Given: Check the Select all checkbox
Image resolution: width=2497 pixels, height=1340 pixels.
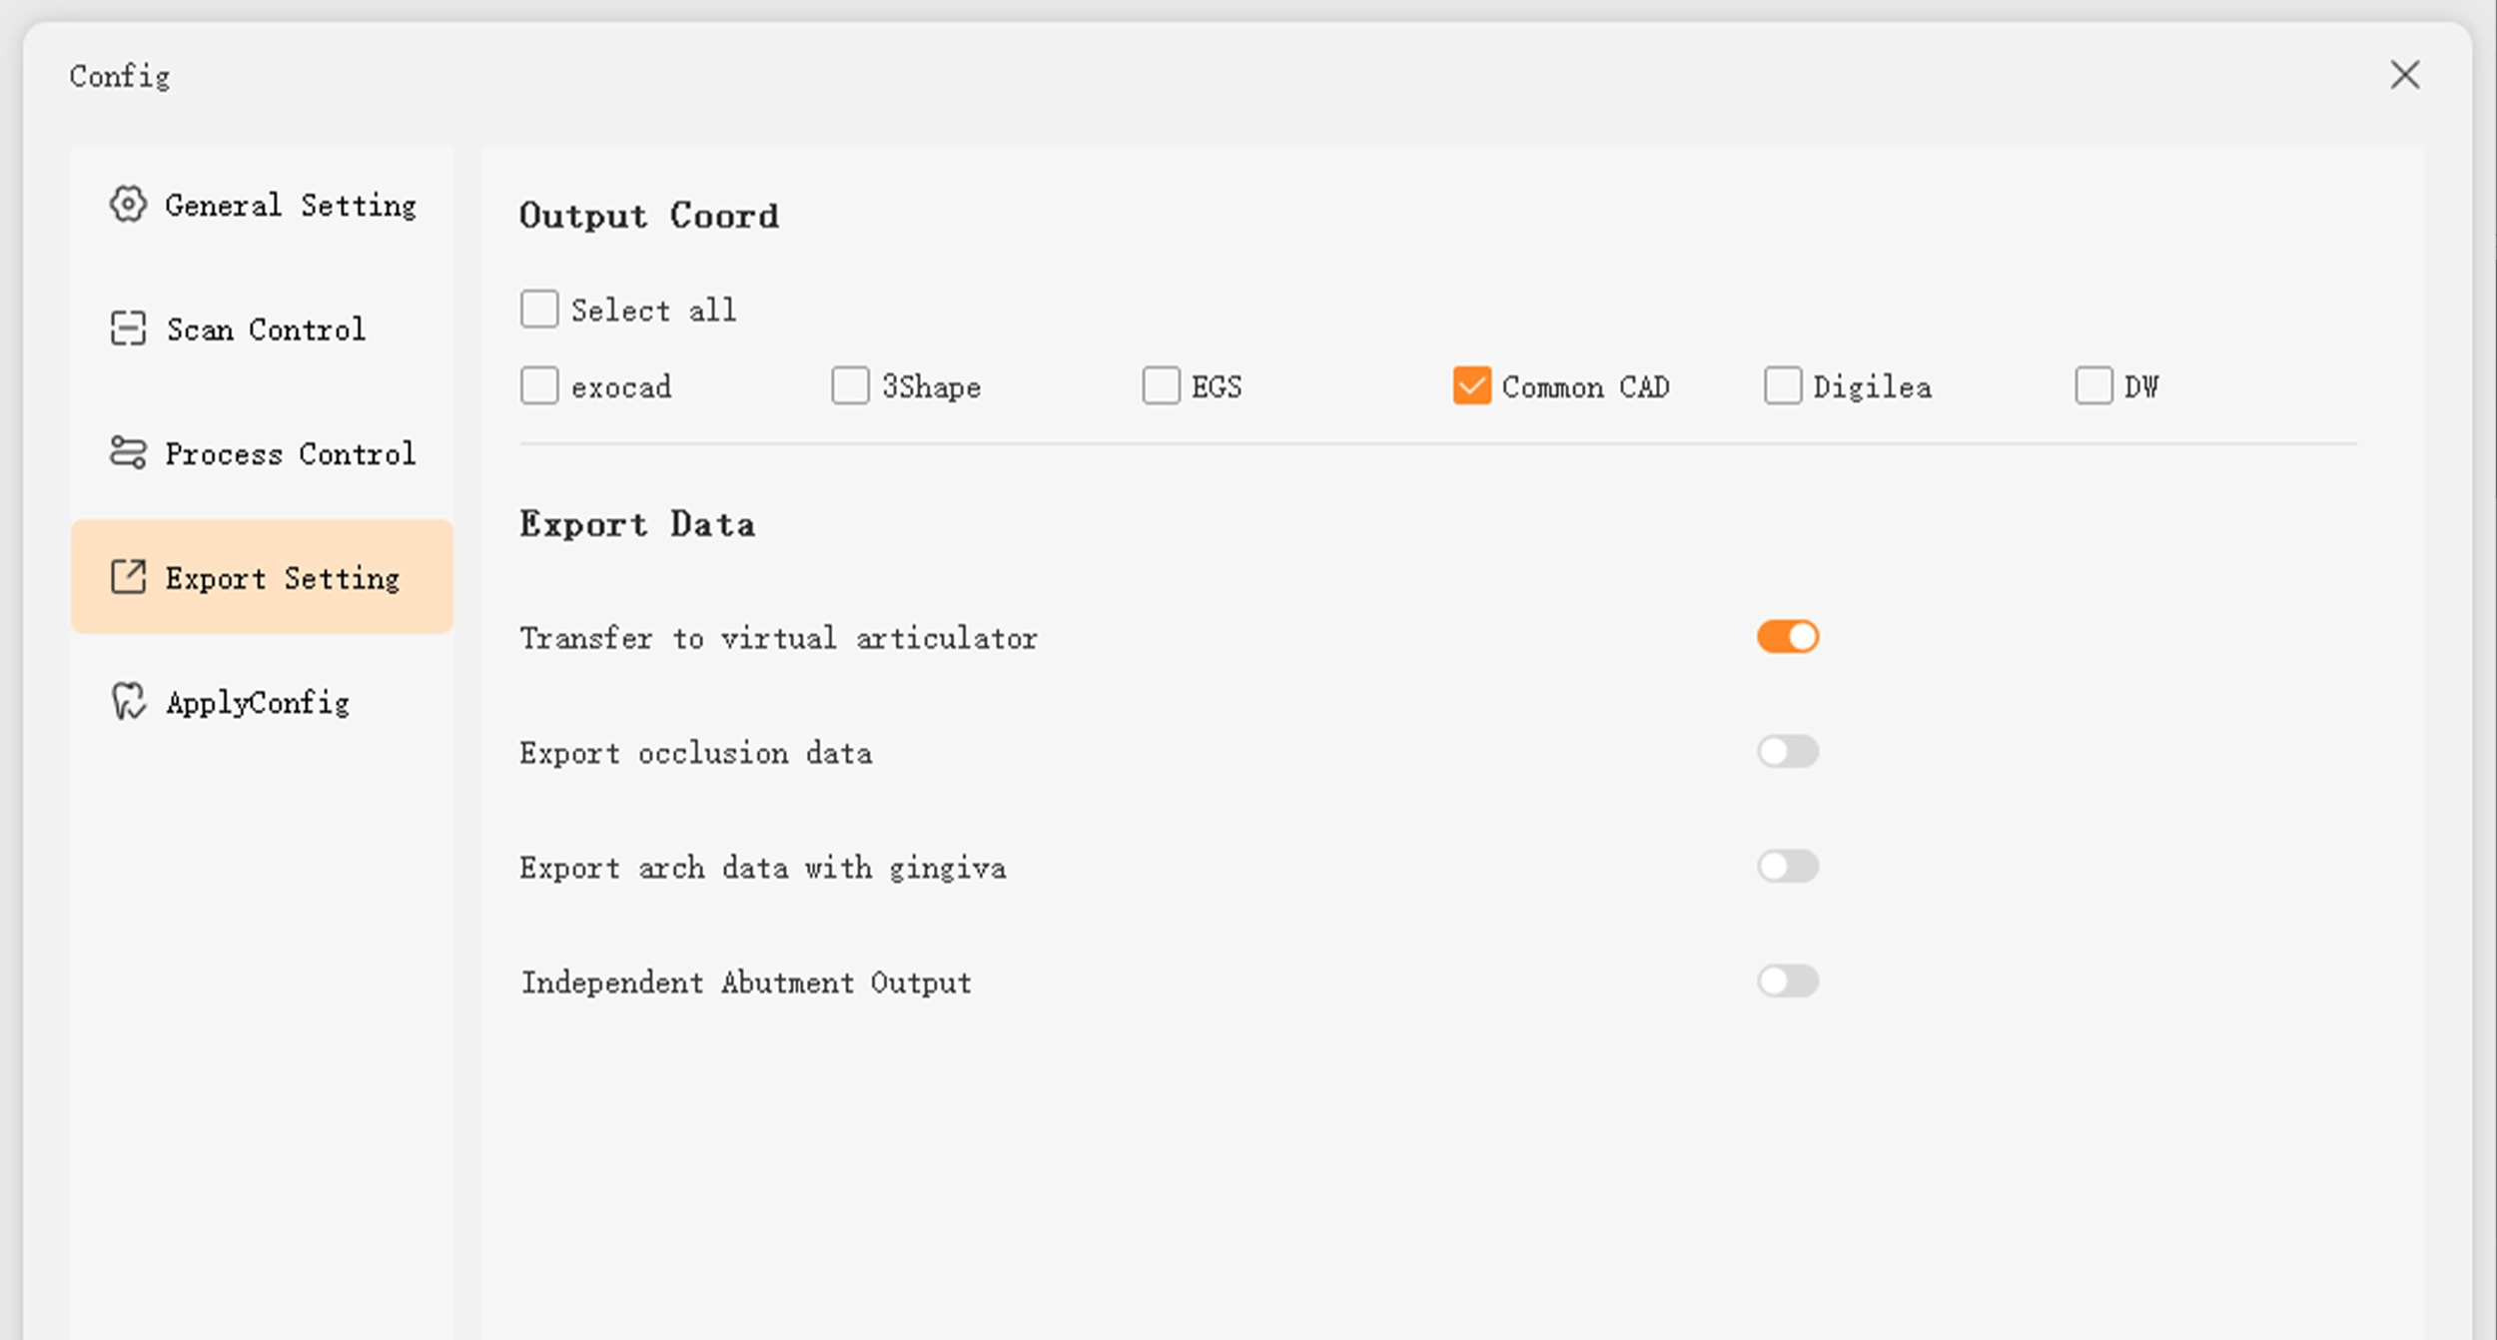Looking at the screenshot, I should point(539,310).
